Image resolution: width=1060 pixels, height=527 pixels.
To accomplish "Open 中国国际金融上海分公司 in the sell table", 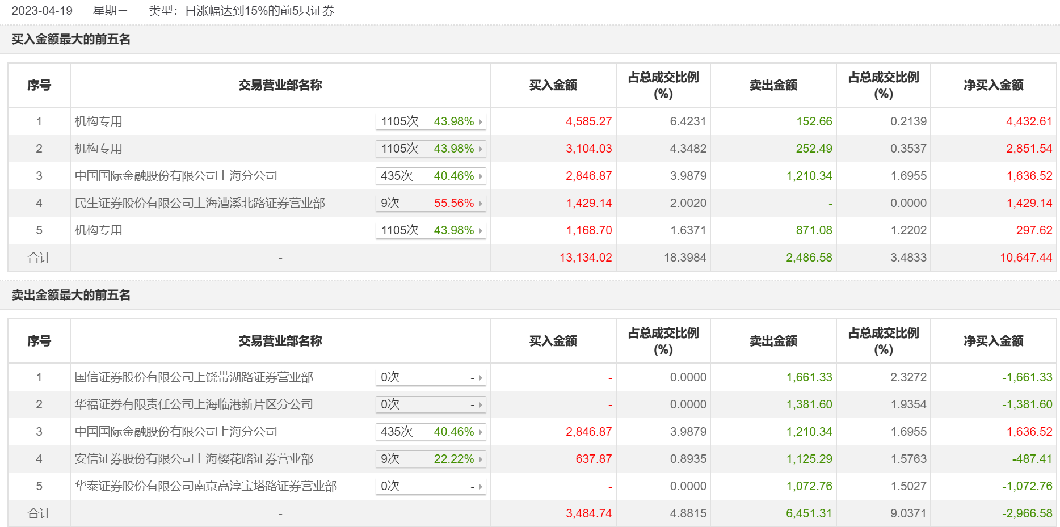I will click(x=176, y=432).
